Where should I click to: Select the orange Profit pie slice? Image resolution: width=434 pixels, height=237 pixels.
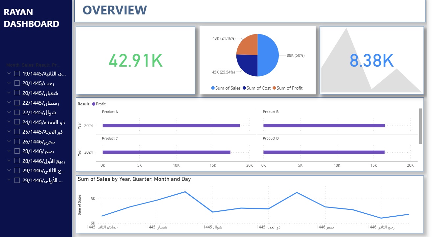[x=247, y=45]
